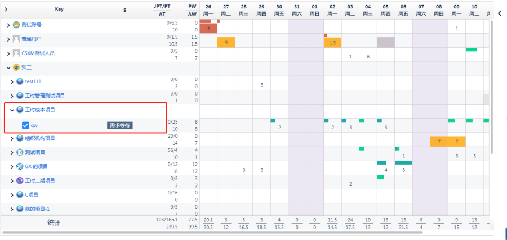Collapse the 张三 user row

pos(8,67)
